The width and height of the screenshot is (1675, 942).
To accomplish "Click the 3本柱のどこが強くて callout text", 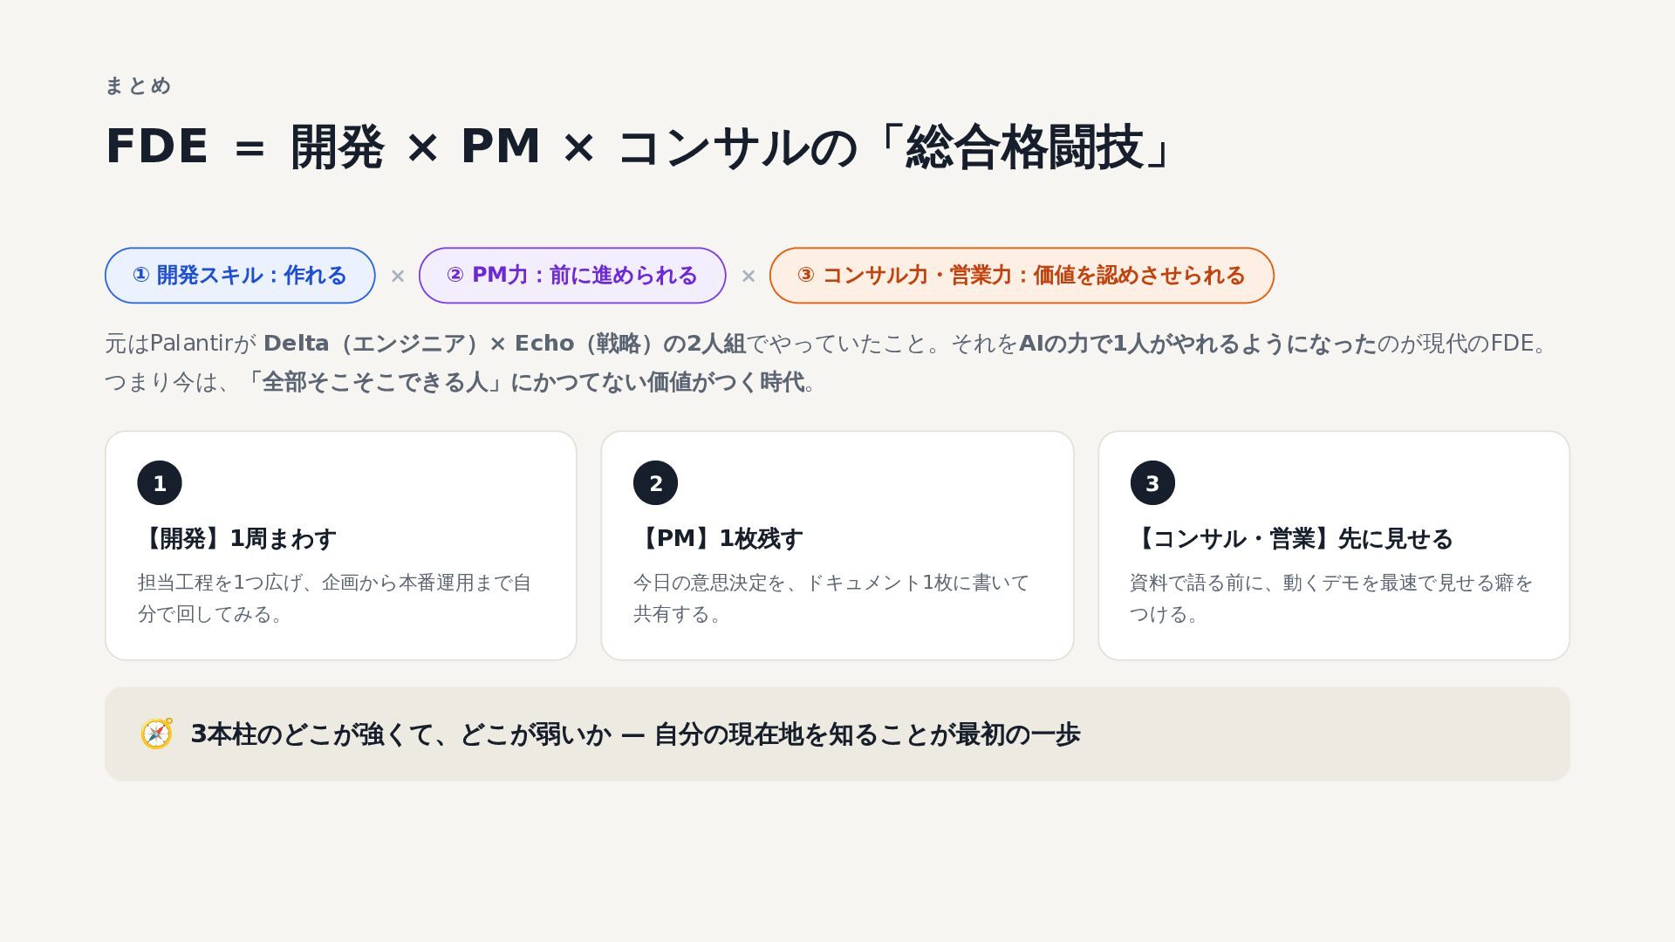I will tap(635, 734).
